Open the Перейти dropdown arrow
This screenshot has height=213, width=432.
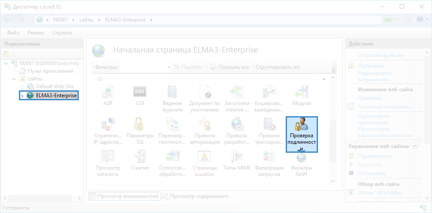pyautogui.click(x=207, y=67)
